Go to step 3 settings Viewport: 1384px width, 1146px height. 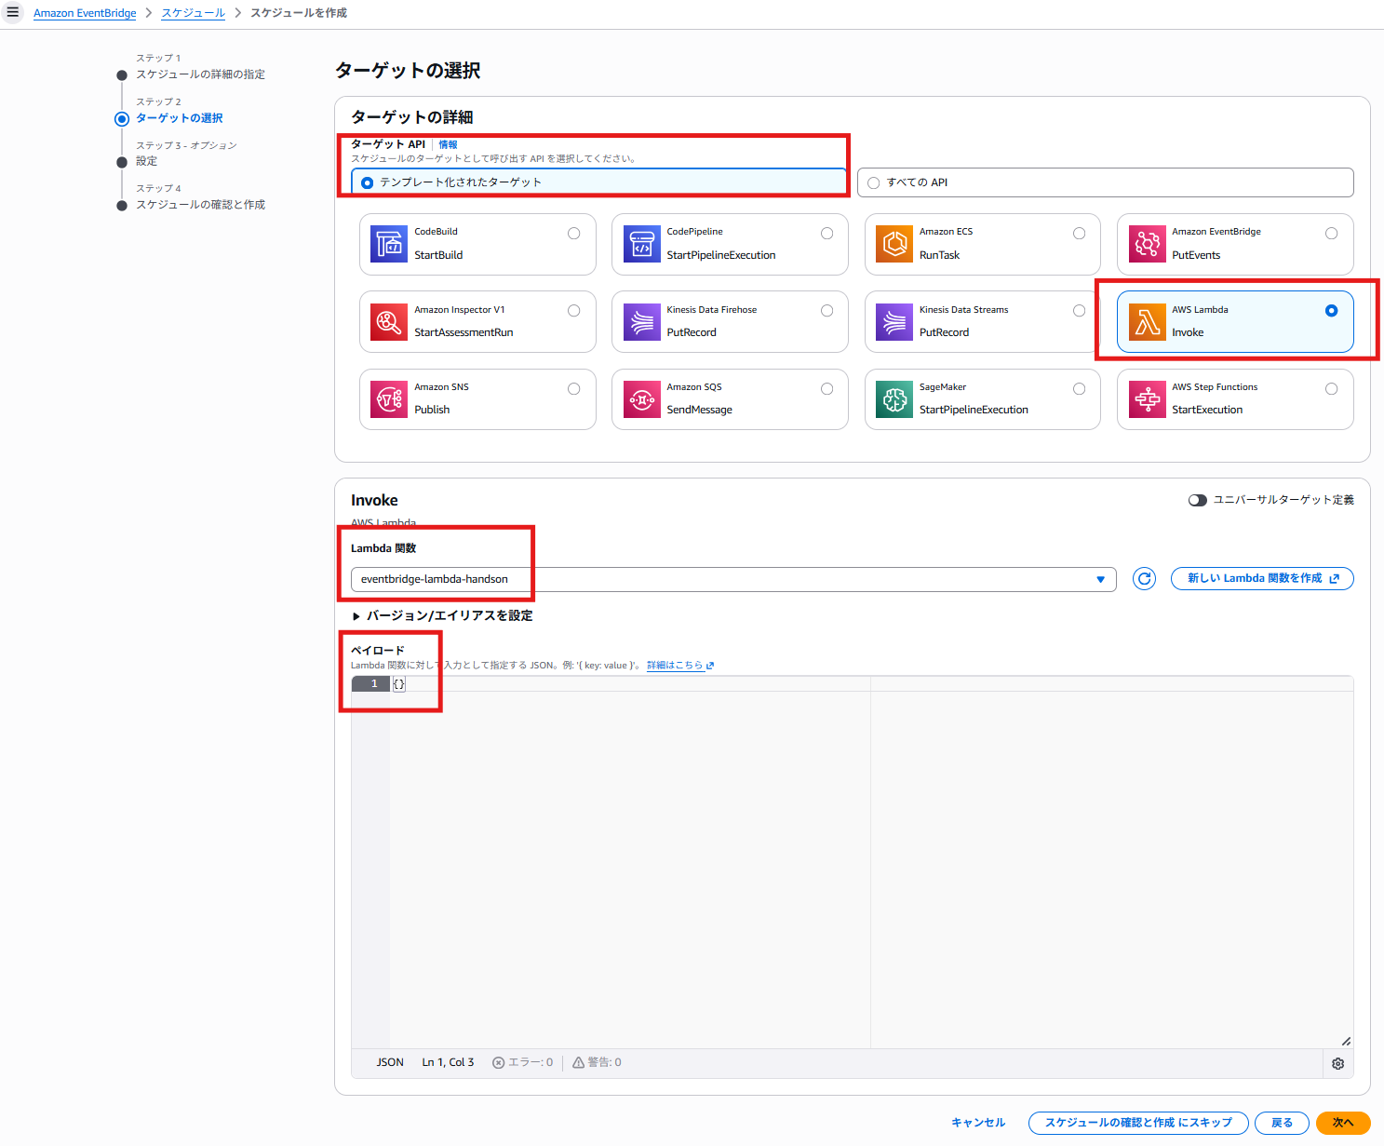pos(146,161)
